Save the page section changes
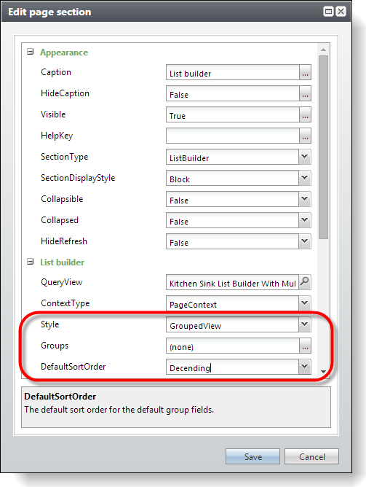 point(253,456)
